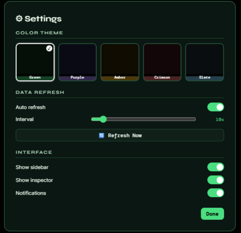241x233 pixels.
Task: Click the Auto refresh label
Action: coord(31,107)
